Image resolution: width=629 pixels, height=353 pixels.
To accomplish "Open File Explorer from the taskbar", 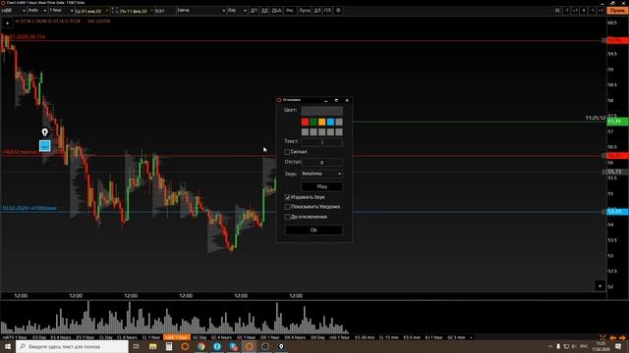I will point(153,346).
